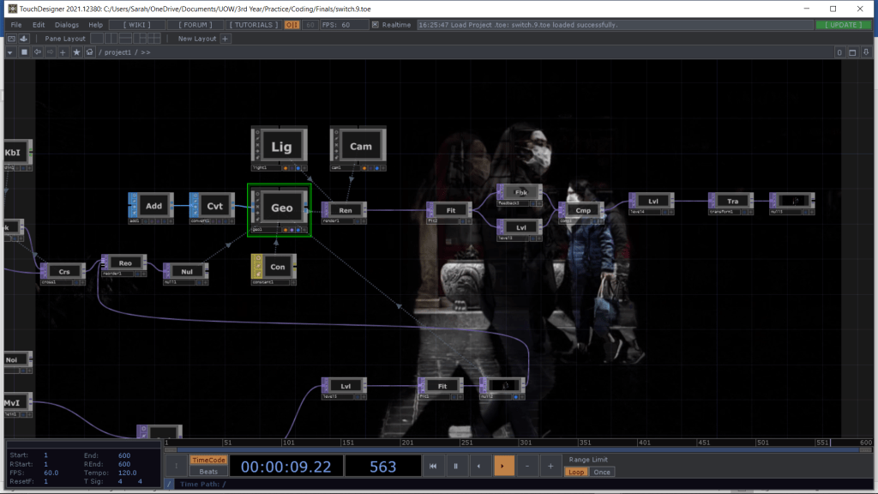Click the plus icon in the path bar
878x494 pixels.
pos(63,52)
